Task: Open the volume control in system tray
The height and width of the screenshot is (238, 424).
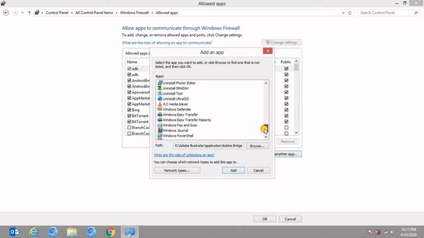Action: click(392, 232)
